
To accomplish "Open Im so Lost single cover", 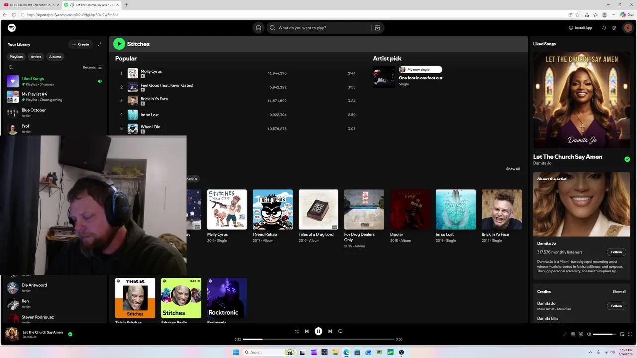I will click(x=456, y=209).
